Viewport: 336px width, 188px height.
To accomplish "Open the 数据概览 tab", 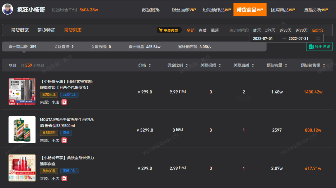I will (x=151, y=10).
